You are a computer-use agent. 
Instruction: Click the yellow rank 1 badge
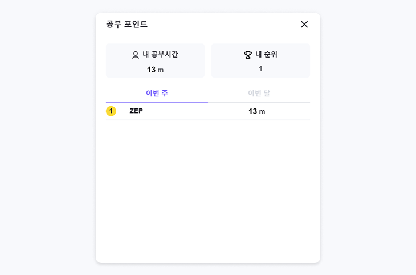pyautogui.click(x=111, y=111)
